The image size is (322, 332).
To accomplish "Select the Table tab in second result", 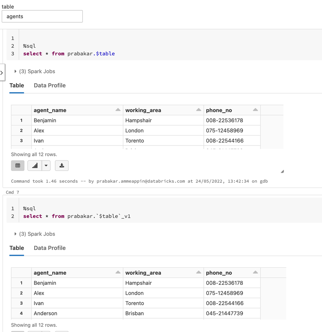I will point(17,248).
